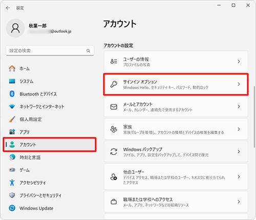Expand ユーザーの情報 with its chevron
This screenshot has height=220, width=256.
[x=239, y=62]
